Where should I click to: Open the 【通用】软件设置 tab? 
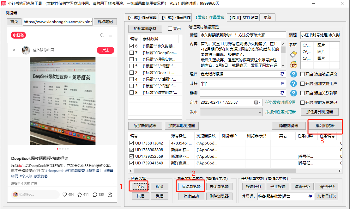pos(243,17)
